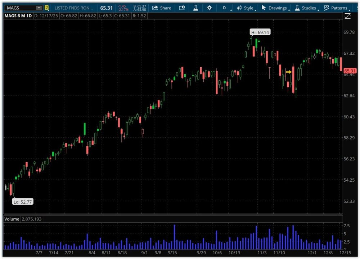Toggle the price axis scale icon
360x259 pixels.
pos(347,16)
